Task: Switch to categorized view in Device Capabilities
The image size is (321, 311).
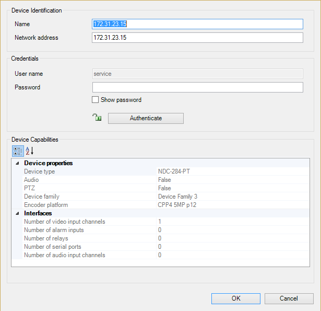Action: pos(18,151)
